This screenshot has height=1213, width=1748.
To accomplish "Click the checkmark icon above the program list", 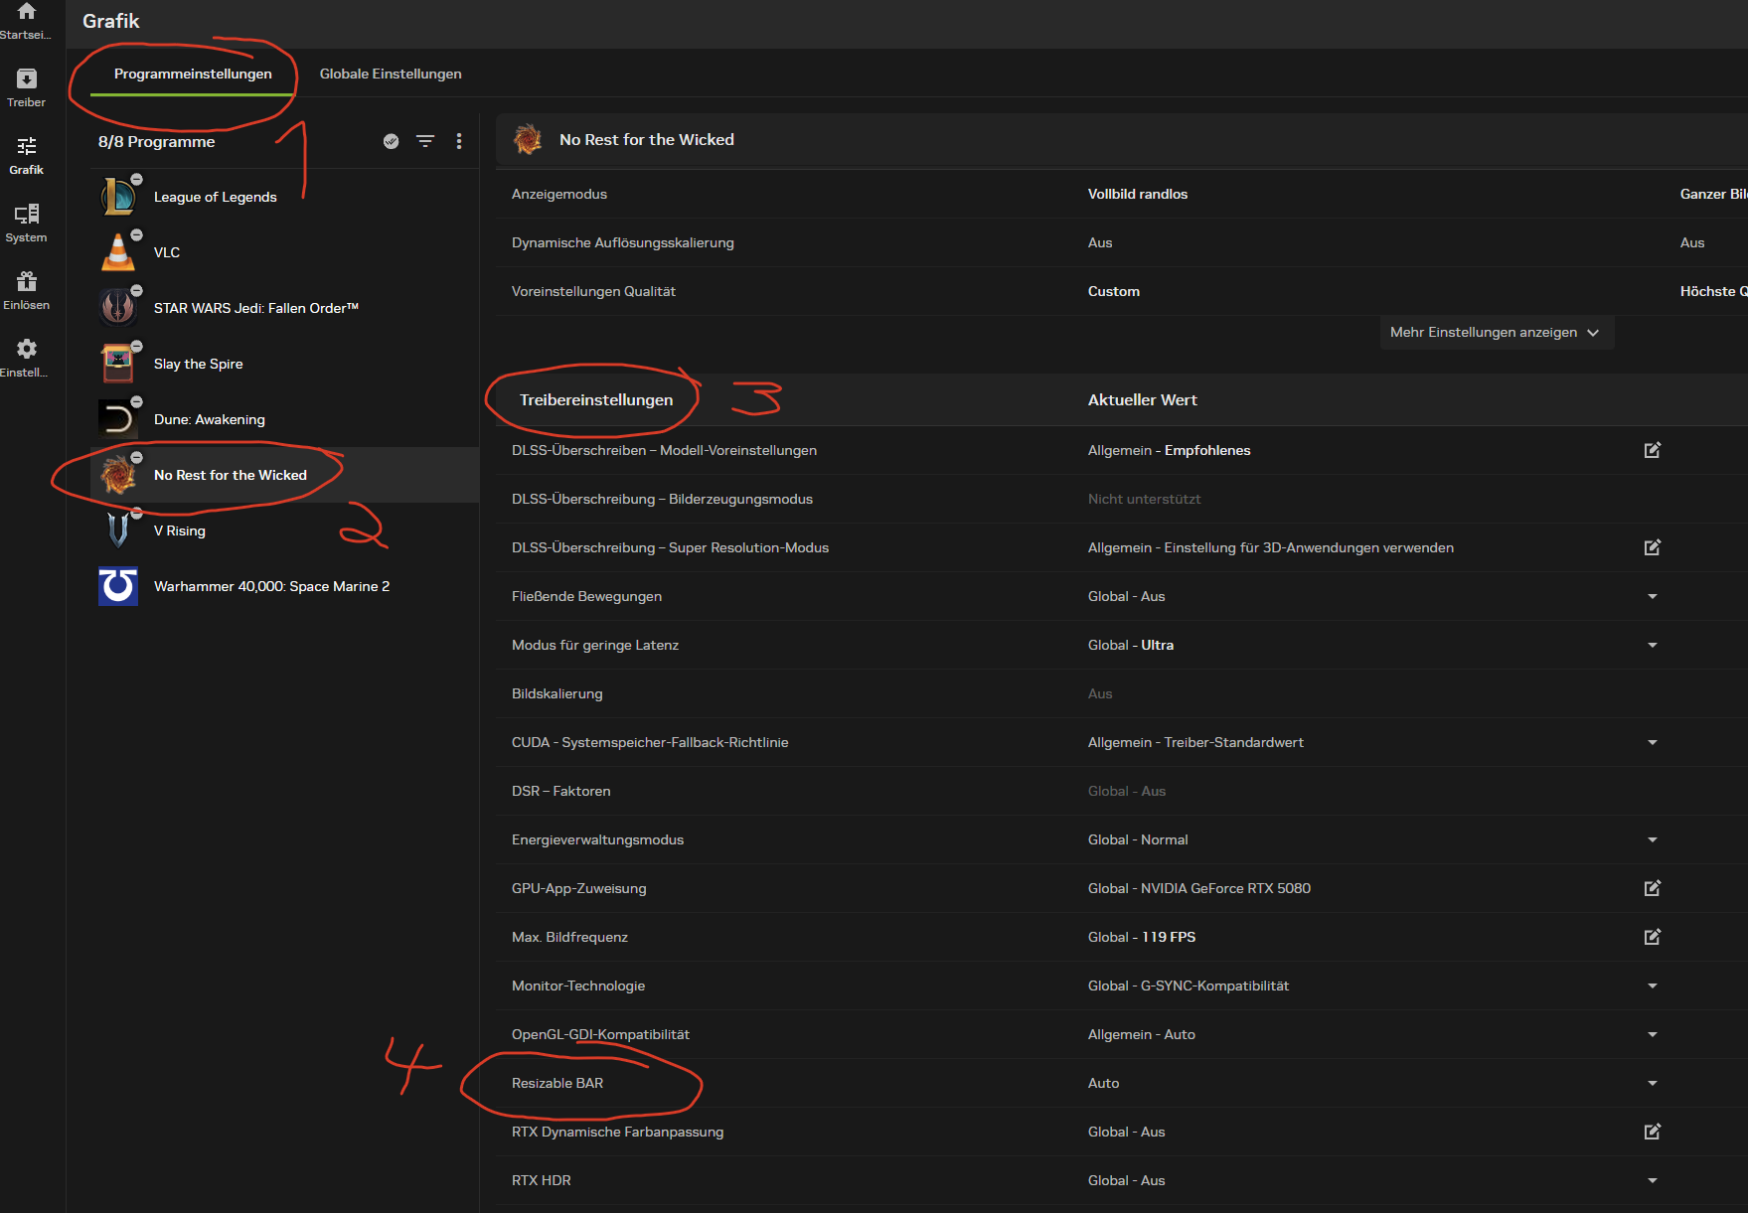I will click(x=392, y=141).
